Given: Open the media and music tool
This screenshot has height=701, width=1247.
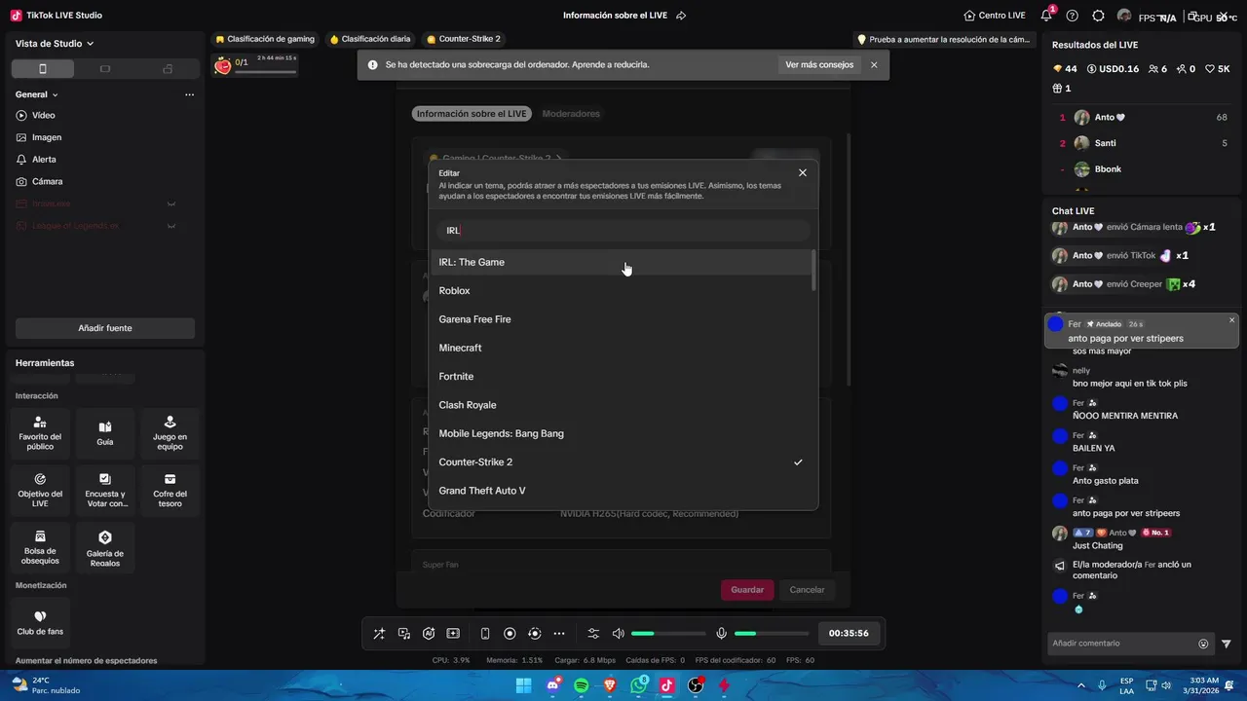Looking at the screenshot, I should tap(404, 634).
